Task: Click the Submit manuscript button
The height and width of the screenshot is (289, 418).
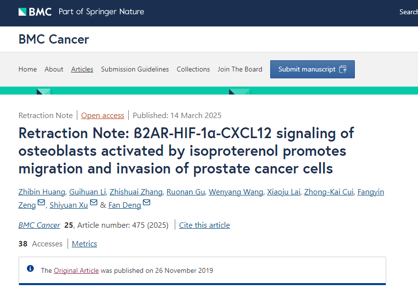Action: pyautogui.click(x=312, y=70)
